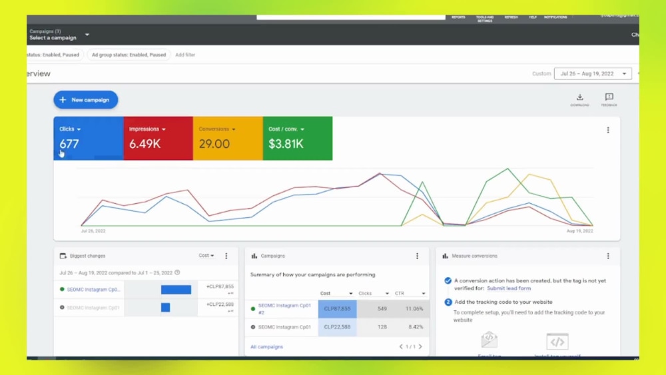
Task: Open Tools and Settings in the top bar
Action: [x=485, y=19]
